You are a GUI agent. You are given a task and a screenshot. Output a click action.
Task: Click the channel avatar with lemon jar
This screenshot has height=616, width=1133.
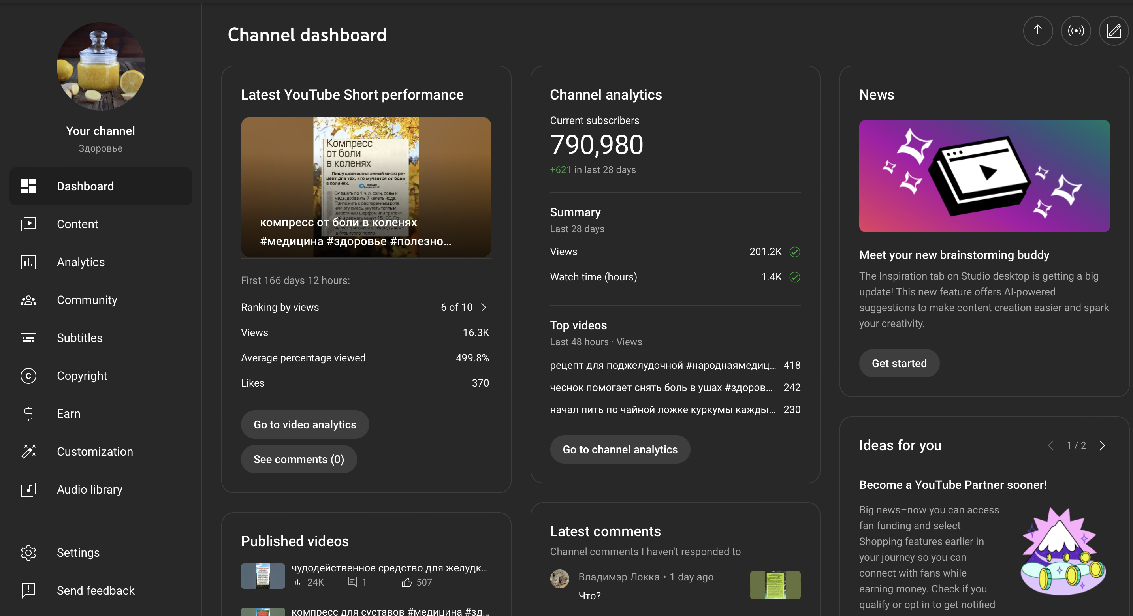[x=101, y=66]
